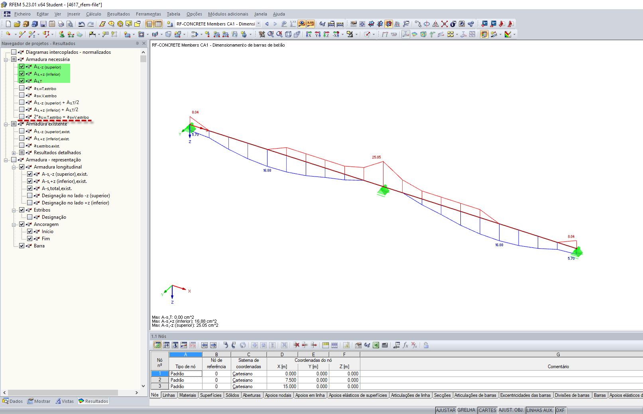643x414 pixels.
Task: Click the red X delete-selection icon
Action: point(444,24)
